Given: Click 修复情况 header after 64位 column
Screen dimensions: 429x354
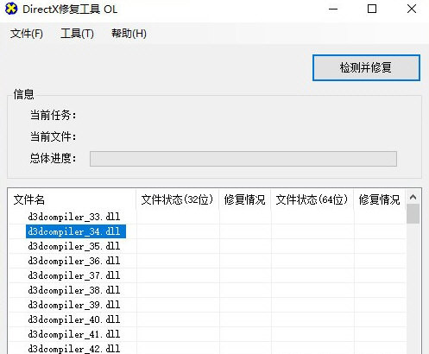Looking at the screenshot, I should [380, 199].
